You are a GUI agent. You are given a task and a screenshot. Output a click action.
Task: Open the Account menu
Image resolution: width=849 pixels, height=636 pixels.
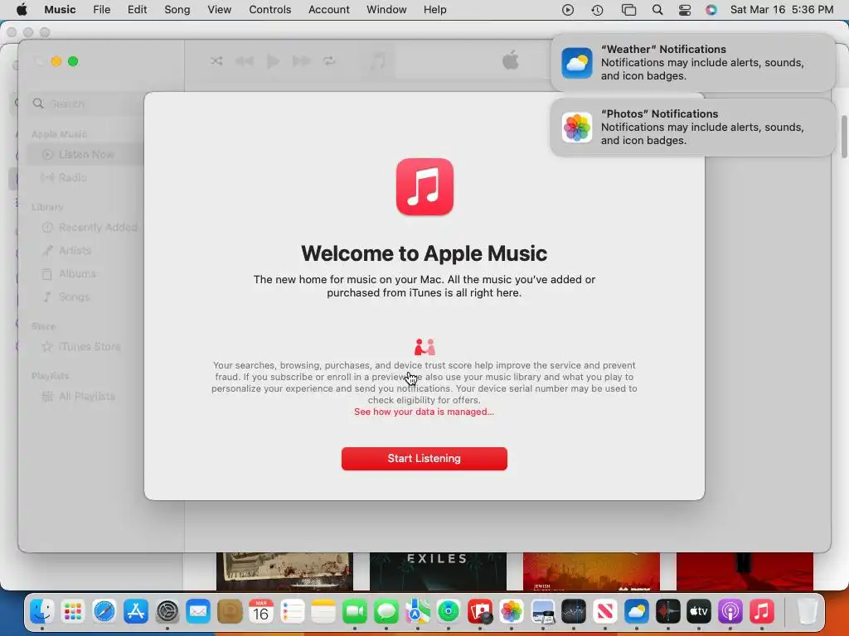tap(328, 10)
